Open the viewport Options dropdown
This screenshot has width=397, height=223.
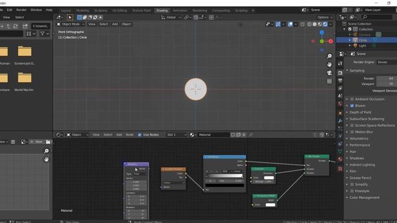(x=325, y=17)
